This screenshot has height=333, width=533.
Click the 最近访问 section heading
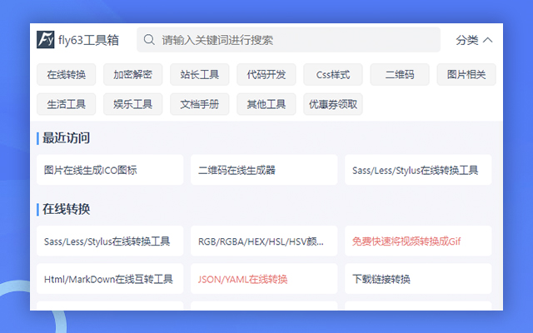[x=67, y=138]
